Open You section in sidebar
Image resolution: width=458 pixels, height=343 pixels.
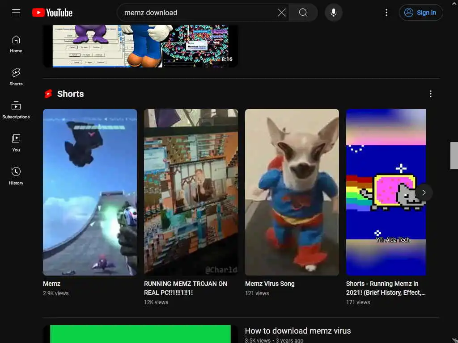pyautogui.click(x=16, y=143)
